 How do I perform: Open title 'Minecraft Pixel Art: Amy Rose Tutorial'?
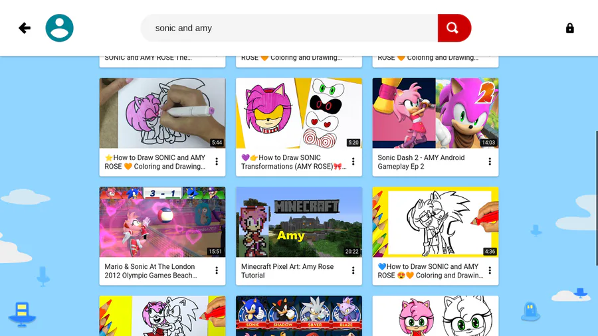(287, 271)
